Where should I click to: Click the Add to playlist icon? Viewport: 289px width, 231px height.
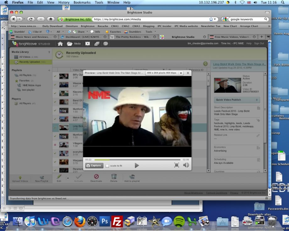tap(132, 177)
